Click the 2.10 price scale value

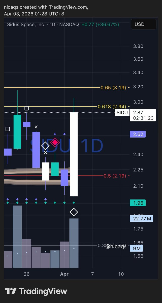click(138, 186)
